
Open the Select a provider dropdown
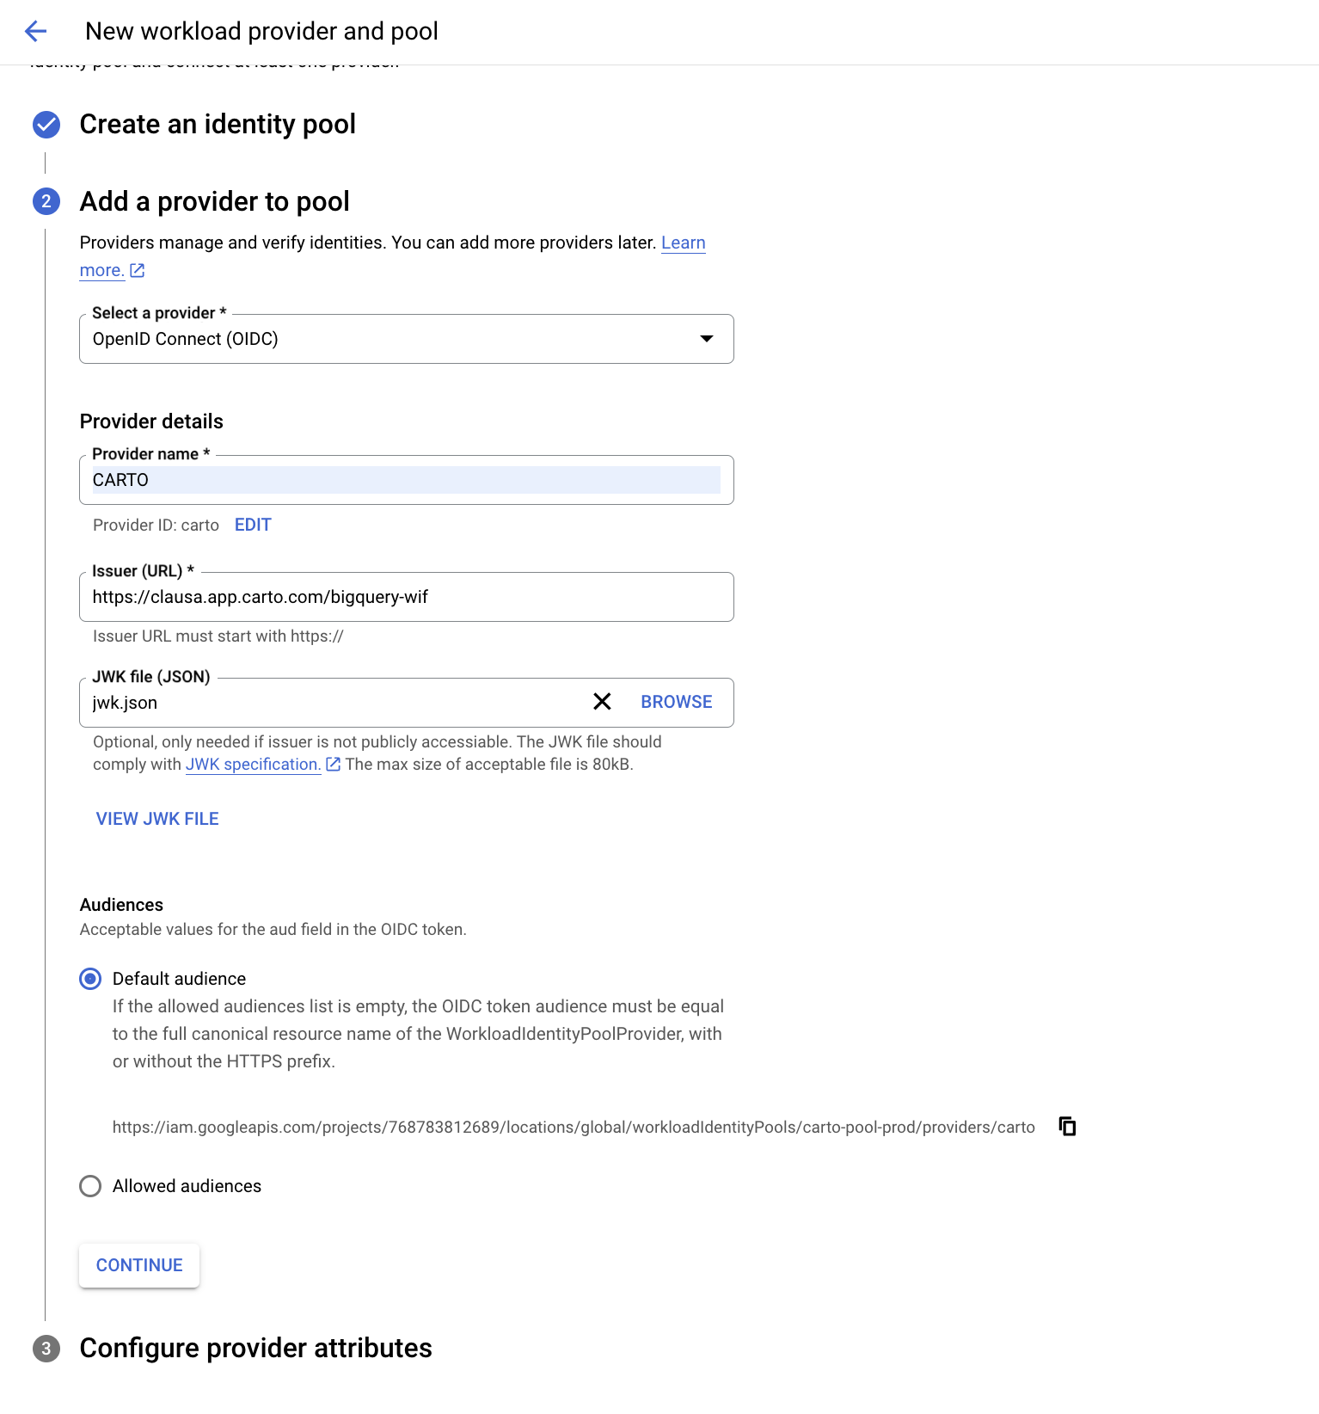(x=406, y=339)
